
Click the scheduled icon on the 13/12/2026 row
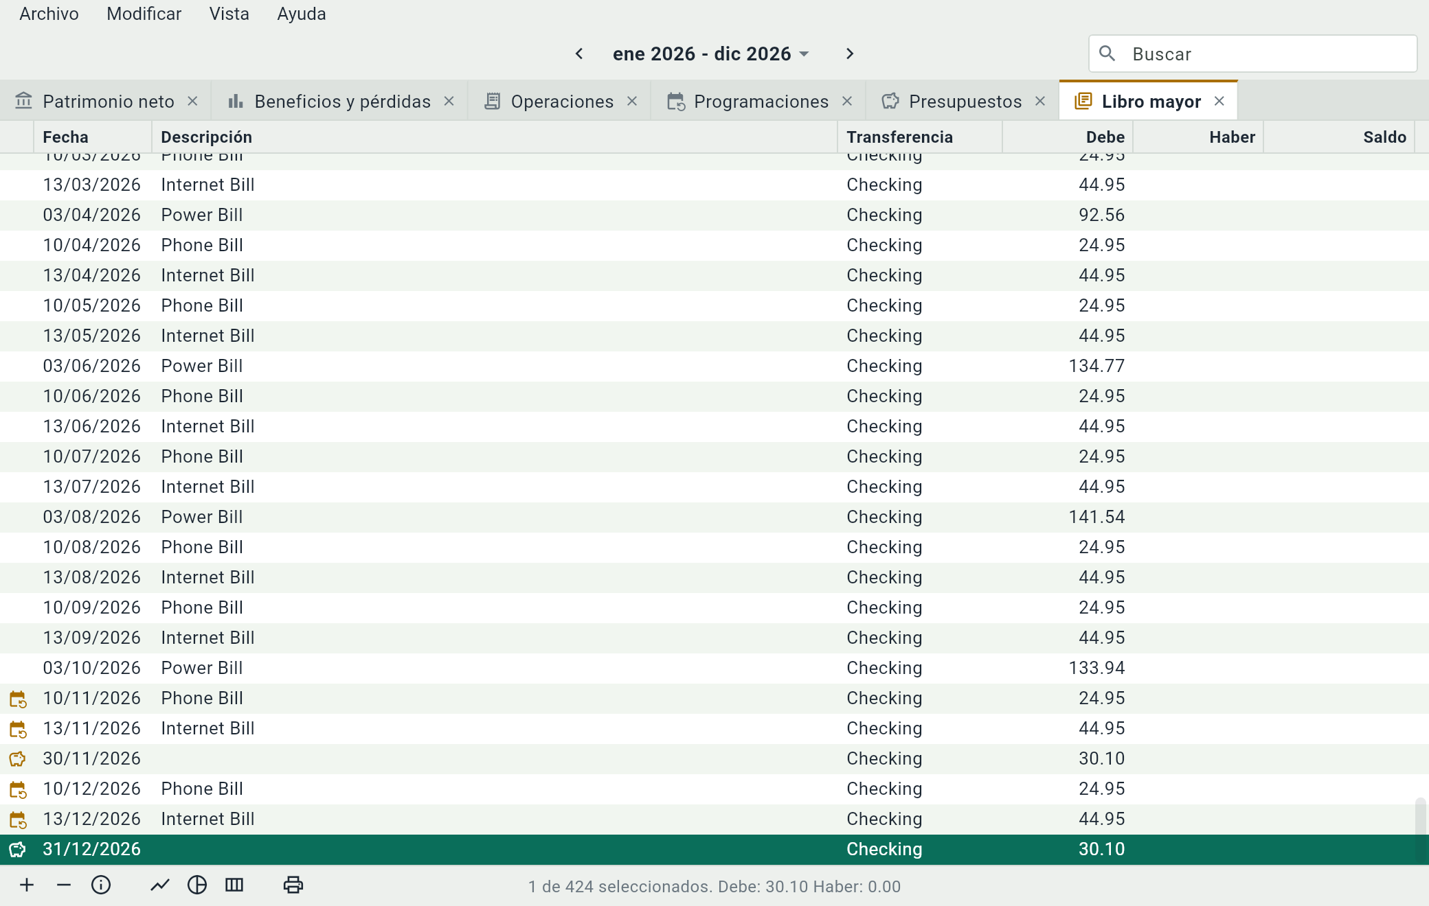(18, 820)
